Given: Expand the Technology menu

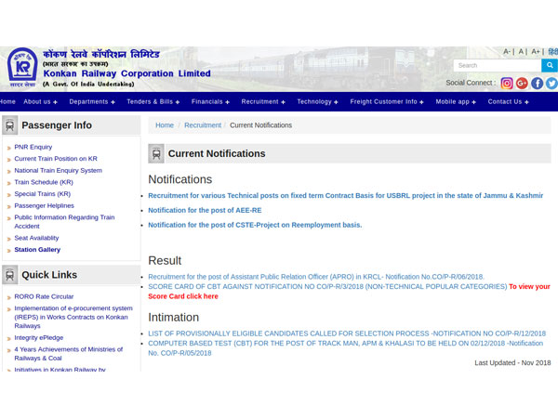Looking at the screenshot, I should 317,101.
